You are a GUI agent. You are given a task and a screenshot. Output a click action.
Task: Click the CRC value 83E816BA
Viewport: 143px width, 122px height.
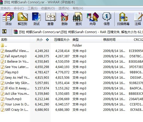[x=136, y=61]
